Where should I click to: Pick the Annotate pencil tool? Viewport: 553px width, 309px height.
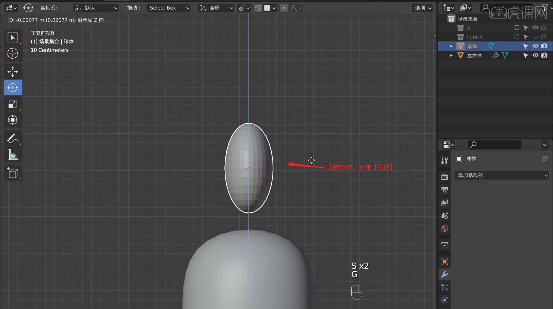coord(13,139)
